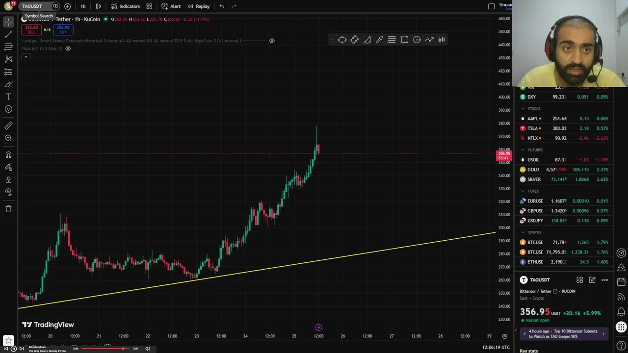Select the circle tool in floating toolbar
The image size is (628, 353).
click(417, 40)
